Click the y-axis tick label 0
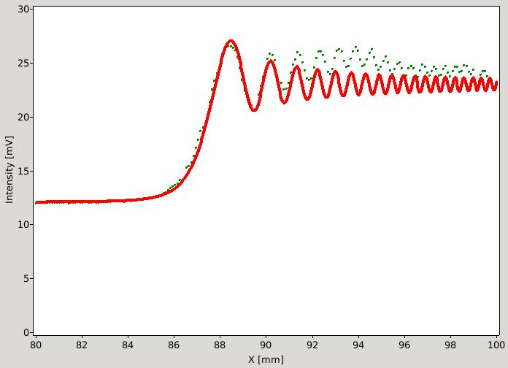This screenshot has width=508, height=368. coord(26,332)
